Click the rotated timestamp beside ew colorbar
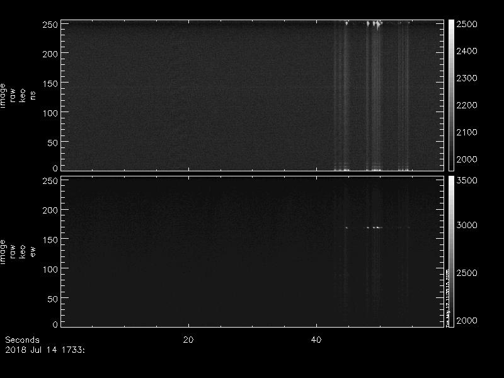The height and width of the screenshot is (378, 504). [x=447, y=297]
